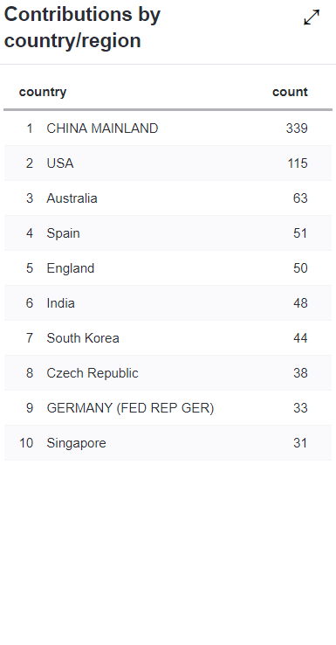
Task: Select the USA row
Action: coord(168,163)
